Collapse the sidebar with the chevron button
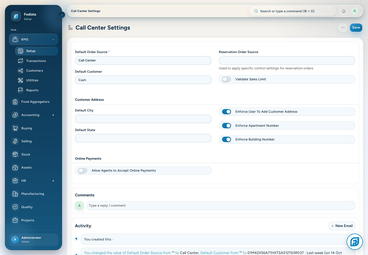368x255 pixels. (62, 15)
